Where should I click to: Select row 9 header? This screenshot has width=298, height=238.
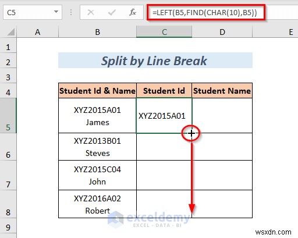point(8,226)
